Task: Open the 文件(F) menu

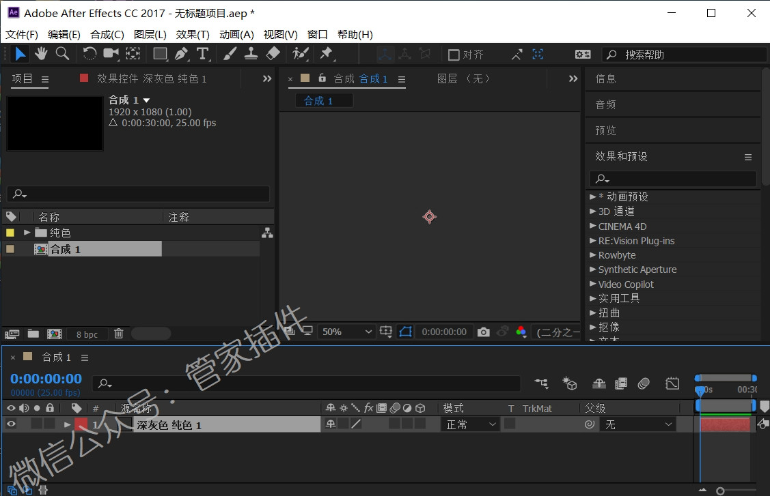Action: click(22, 34)
